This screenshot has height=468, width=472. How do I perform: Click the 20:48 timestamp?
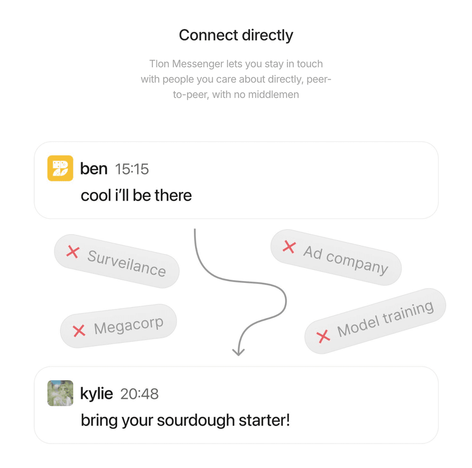tap(139, 394)
